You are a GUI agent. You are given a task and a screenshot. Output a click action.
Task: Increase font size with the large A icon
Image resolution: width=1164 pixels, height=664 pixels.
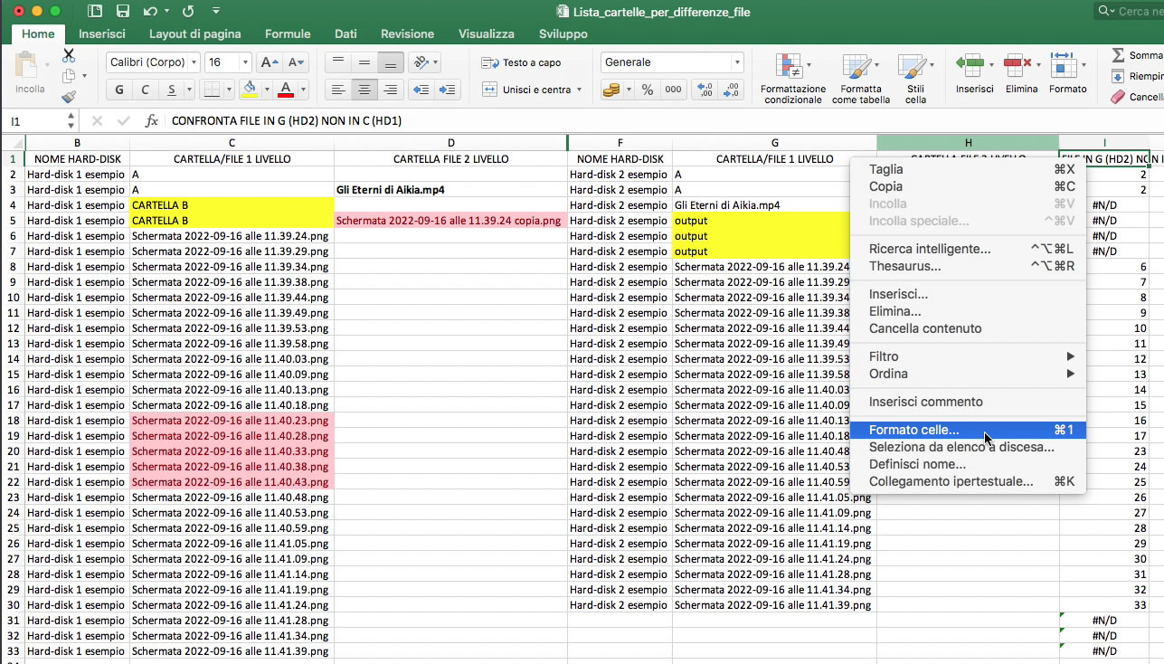click(x=269, y=62)
